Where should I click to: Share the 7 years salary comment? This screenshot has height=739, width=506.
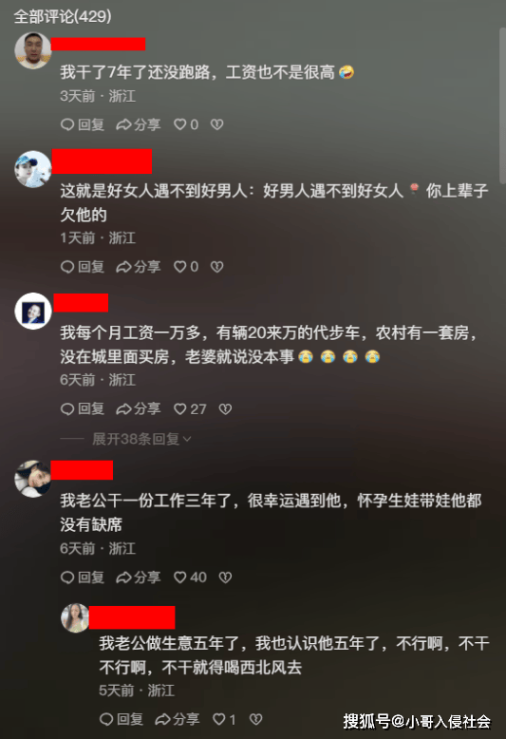click(139, 124)
